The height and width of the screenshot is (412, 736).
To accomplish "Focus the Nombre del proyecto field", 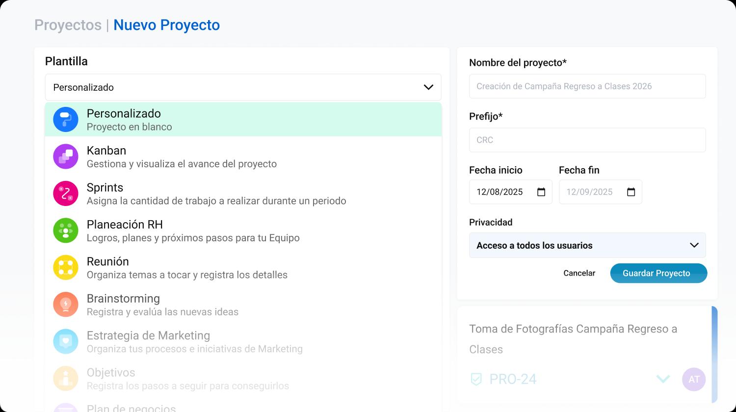I will [x=587, y=86].
